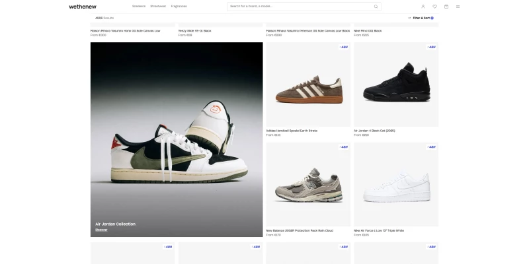
Task: Click the price under Adidas Handball Spezial
Action: tap(273, 135)
